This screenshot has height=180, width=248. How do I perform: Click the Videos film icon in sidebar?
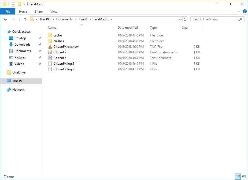tap(11, 64)
